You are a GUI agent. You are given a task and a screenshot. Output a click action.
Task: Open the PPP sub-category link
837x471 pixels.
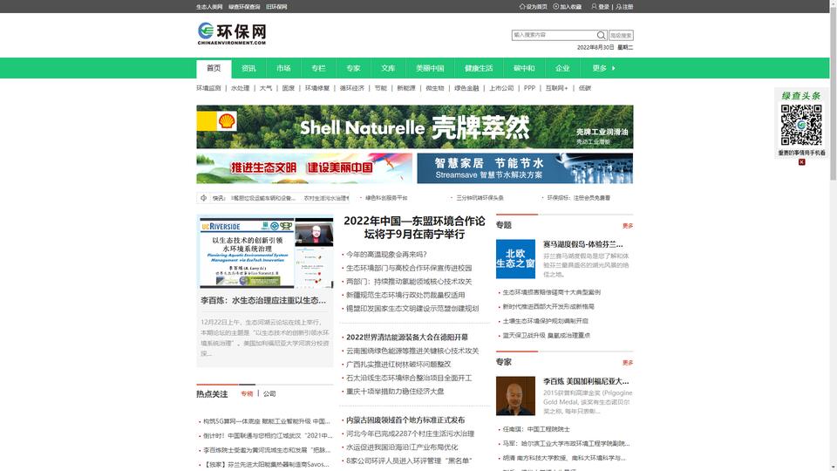[529, 88]
